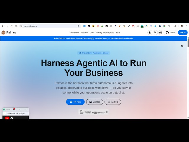
Task: Click the AI-Native Automation Harness badge
Action: click(x=94, y=53)
